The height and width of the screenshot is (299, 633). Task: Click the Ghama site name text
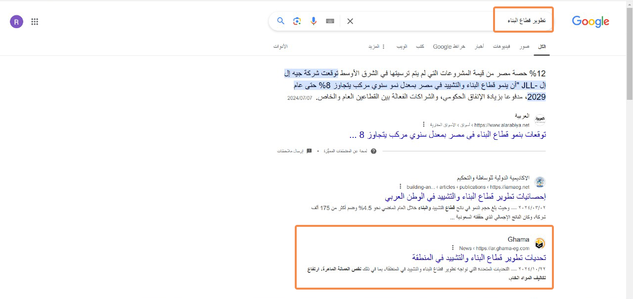point(518,239)
